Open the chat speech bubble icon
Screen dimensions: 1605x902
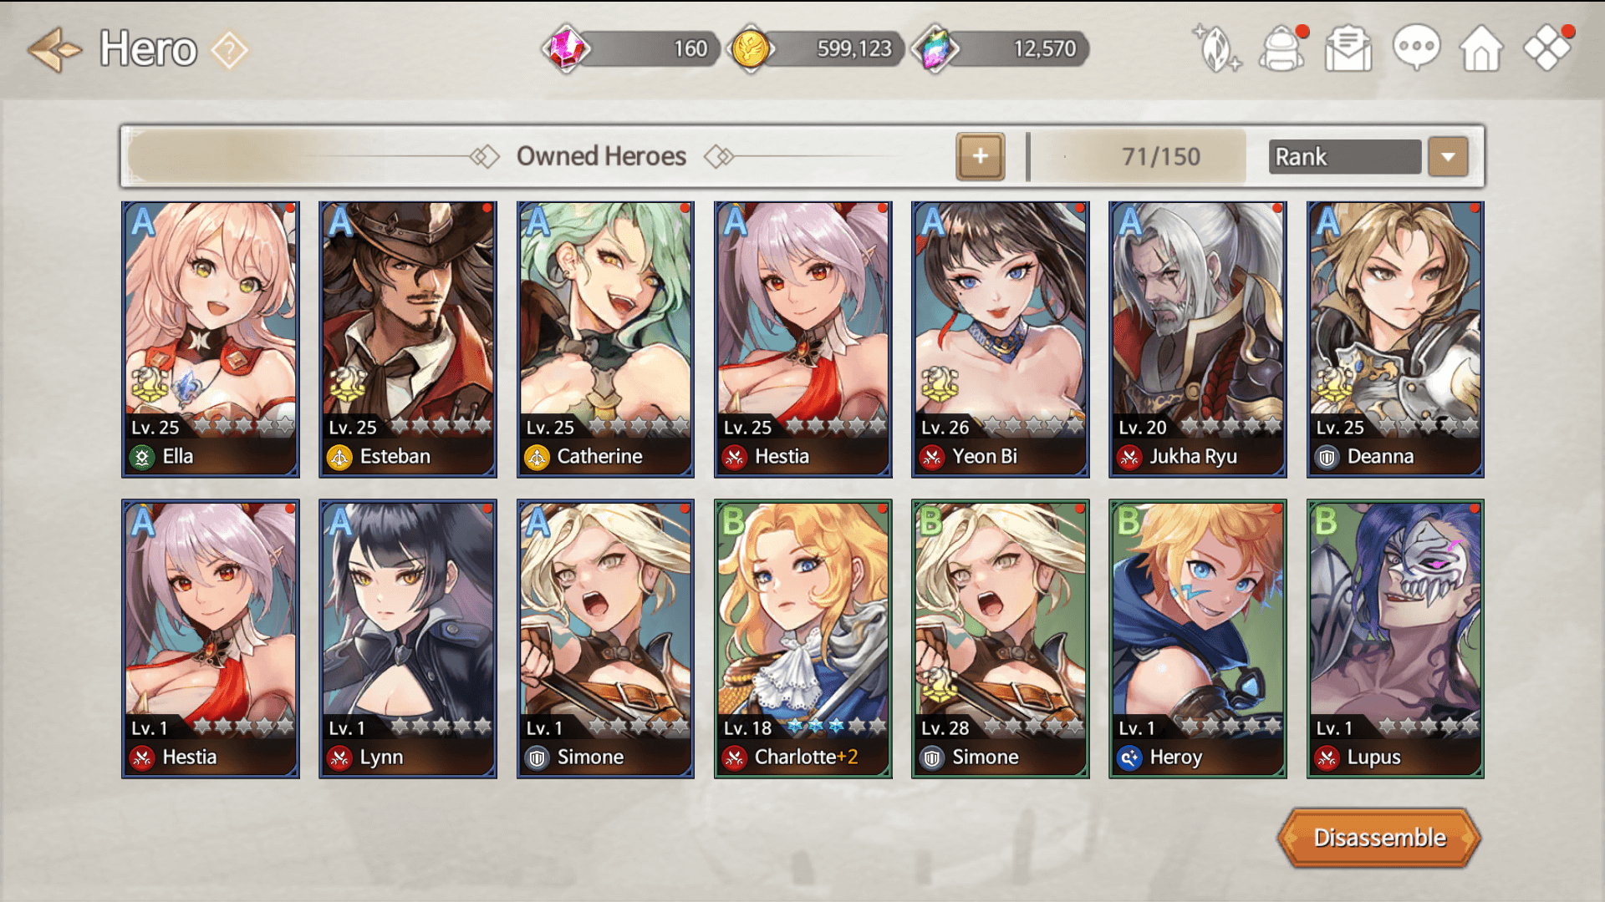[x=1415, y=48]
